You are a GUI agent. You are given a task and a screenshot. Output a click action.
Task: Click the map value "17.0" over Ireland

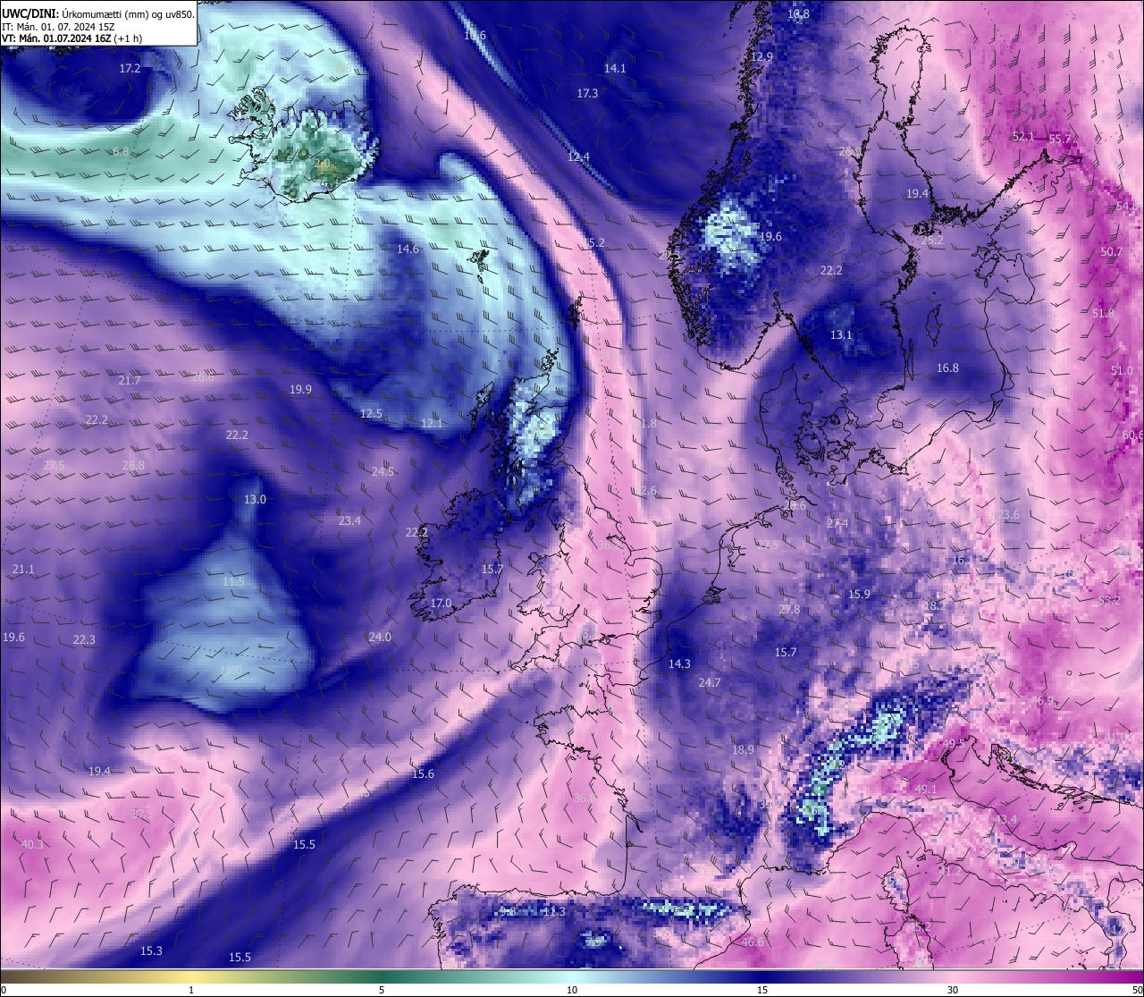[x=441, y=604]
